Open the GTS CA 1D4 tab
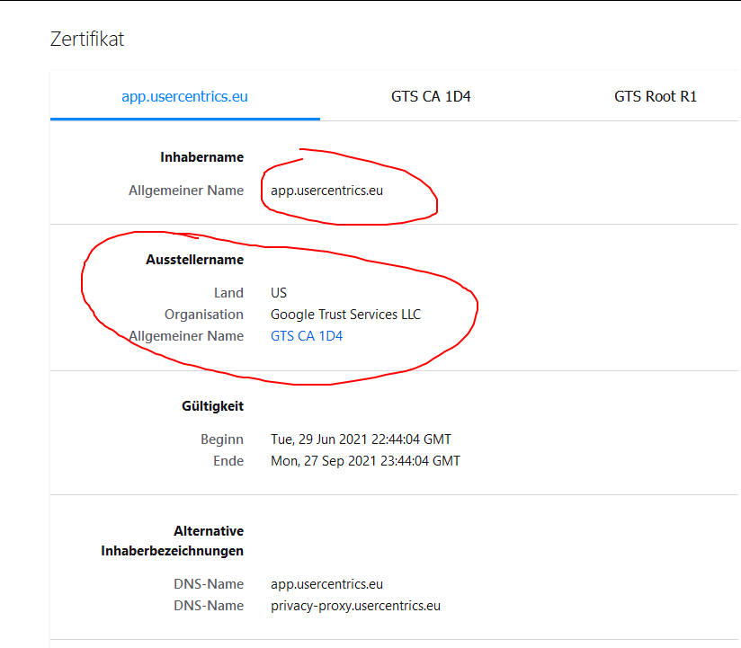 (x=431, y=96)
